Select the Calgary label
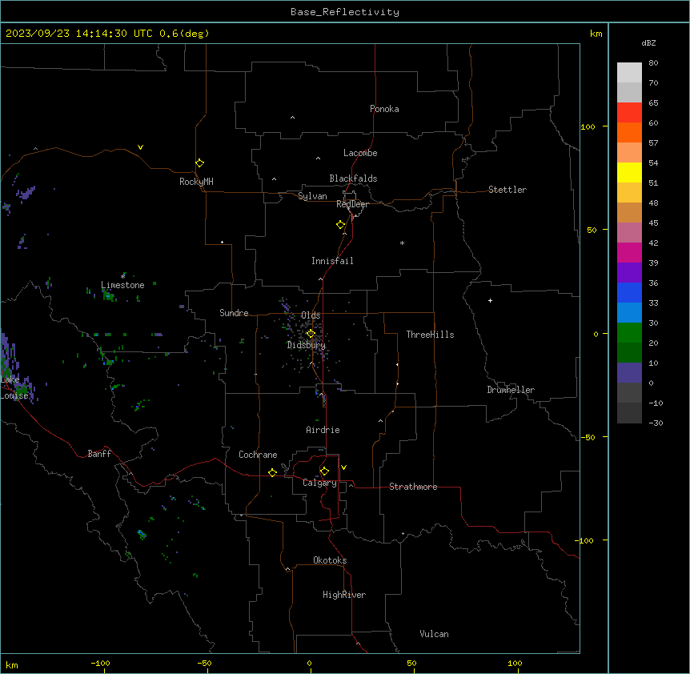The image size is (690, 674). coord(319,483)
